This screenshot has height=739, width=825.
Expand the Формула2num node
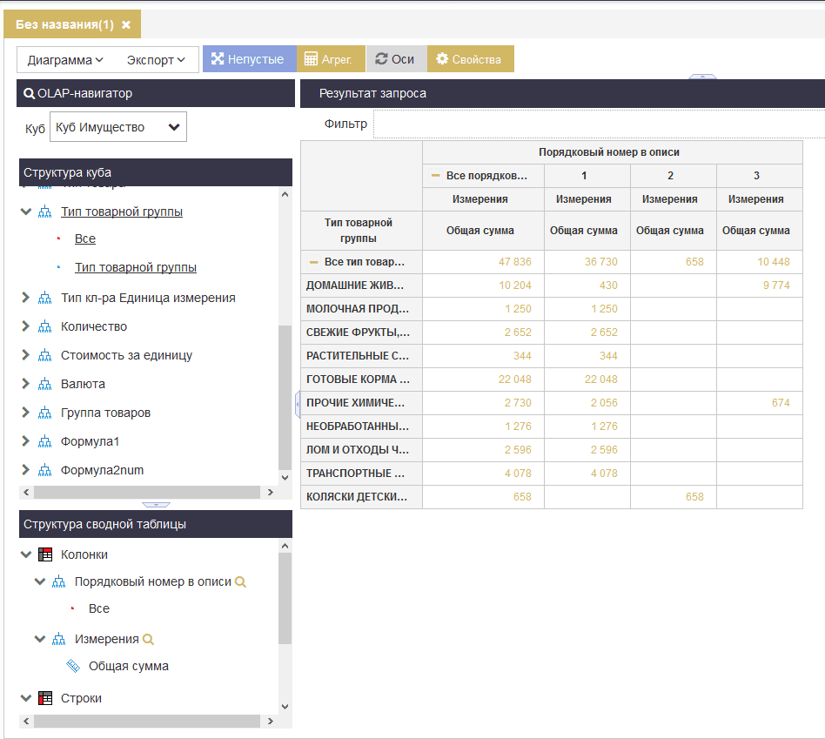(x=26, y=469)
